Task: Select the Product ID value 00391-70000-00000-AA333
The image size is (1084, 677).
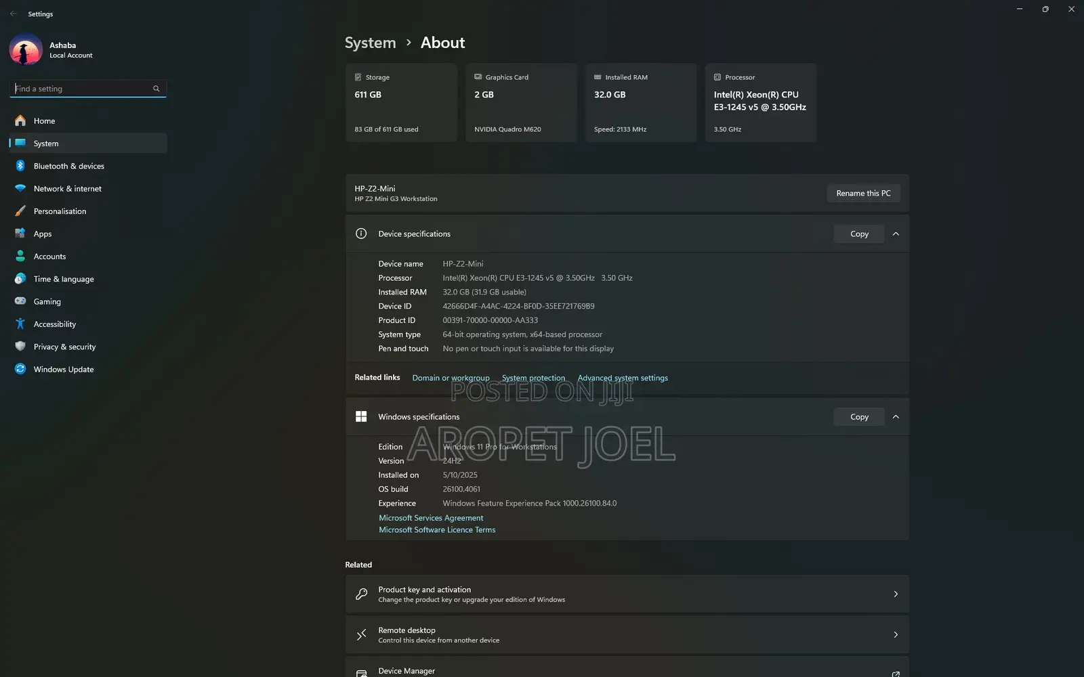Action: pyautogui.click(x=490, y=321)
